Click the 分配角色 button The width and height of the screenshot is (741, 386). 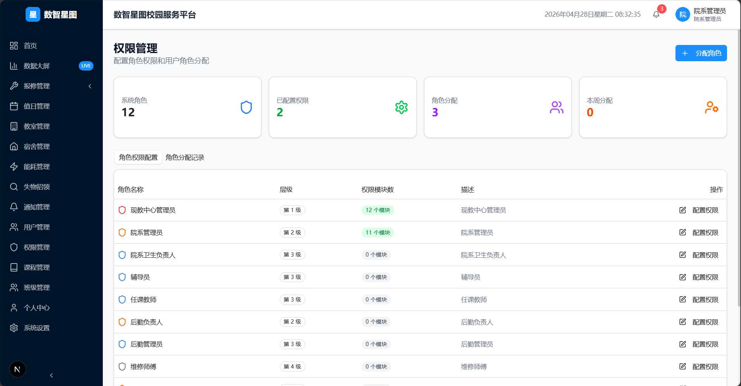[x=701, y=53]
